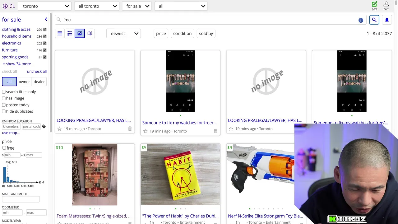Hide the watches listing trash icon
398x224 pixels.
215,131
